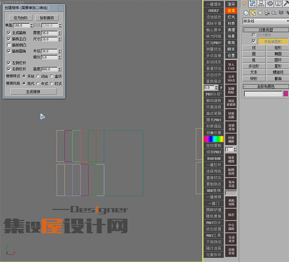Click the 单高 150.0 value field
Image resolution: width=289 pixels, height=262 pixels.
click(x=21, y=25)
